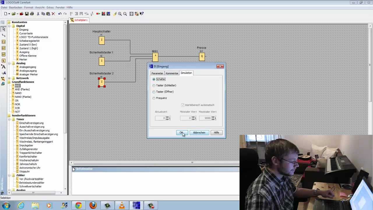The width and height of the screenshot is (373, 210).
Task: Click the Maximaler Wert field
Action: (x=206, y=118)
